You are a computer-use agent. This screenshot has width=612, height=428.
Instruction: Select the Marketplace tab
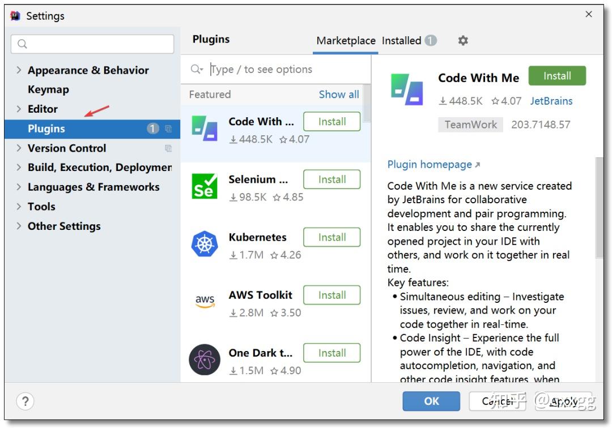click(346, 41)
